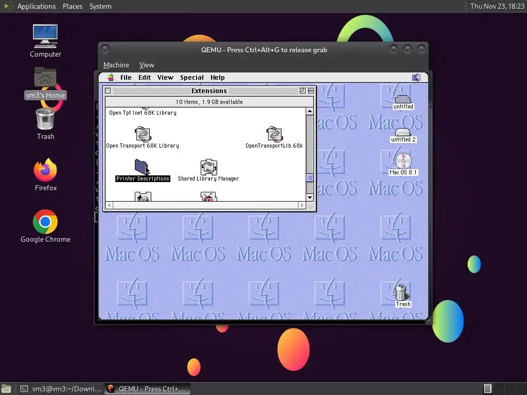
Task: Click the Shared Library Manager label
Action: (208, 178)
